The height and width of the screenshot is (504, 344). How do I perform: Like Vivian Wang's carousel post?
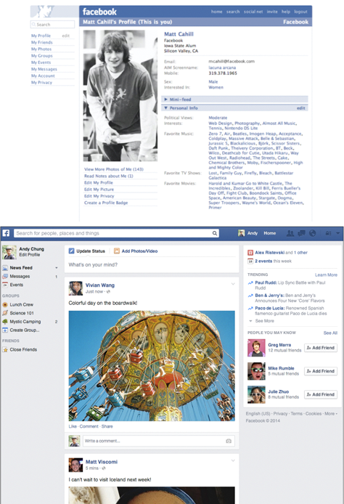coord(73,426)
